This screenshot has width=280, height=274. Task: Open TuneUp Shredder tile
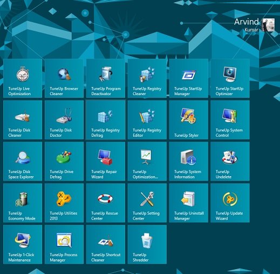[147, 244]
